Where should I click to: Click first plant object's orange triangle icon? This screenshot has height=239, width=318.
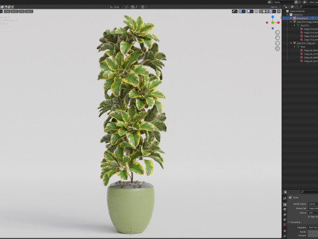coord(294,22)
